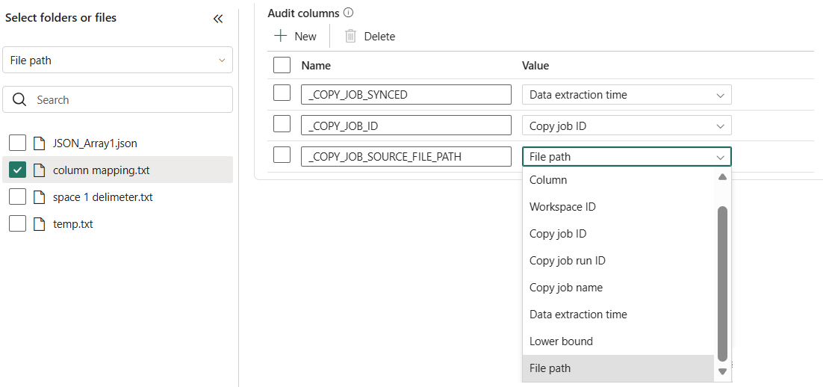Choose Workspace ID from the dropdown list
Screen dimensions: 823x387
coord(618,206)
